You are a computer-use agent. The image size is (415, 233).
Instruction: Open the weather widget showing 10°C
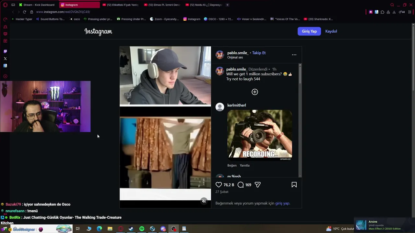(x=340, y=229)
